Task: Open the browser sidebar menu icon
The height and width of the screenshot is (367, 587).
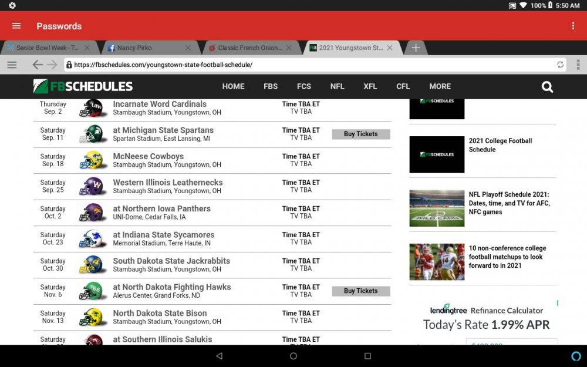Action: (12, 65)
